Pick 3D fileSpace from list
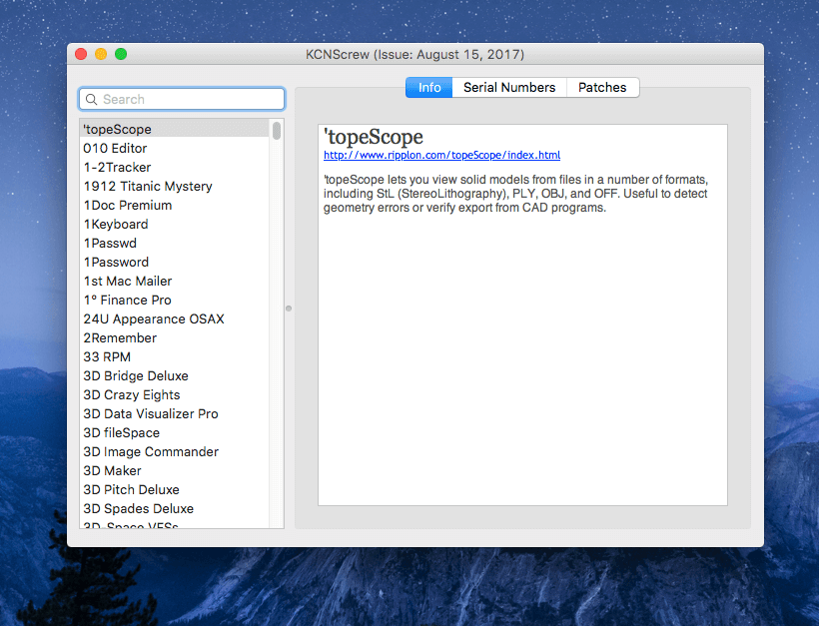Screen dimensions: 819x626 (x=175, y=433)
